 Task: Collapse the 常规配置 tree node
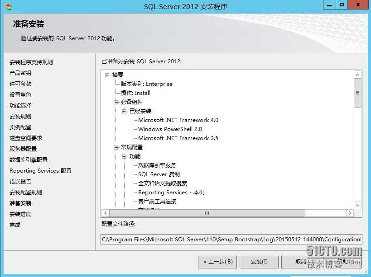[x=116, y=147]
